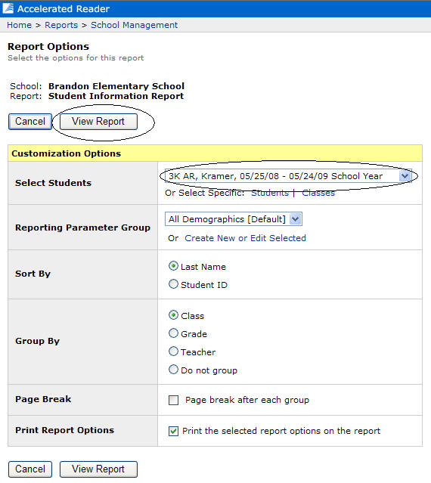Open the All Demographics [Default] dropdown
The image size is (431, 483).
(x=234, y=219)
